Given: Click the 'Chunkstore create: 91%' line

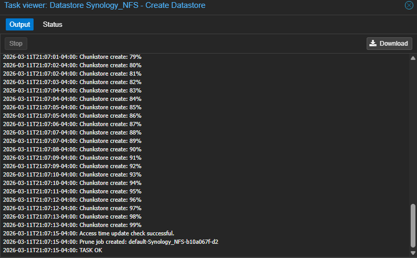Looking at the screenshot, I should pyautogui.click(x=72, y=158).
